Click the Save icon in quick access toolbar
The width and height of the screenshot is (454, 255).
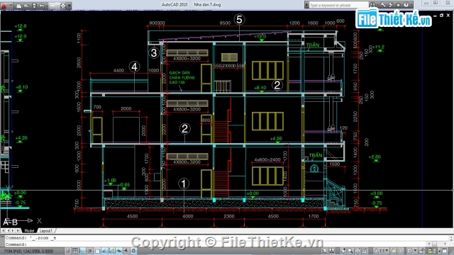coord(34,6)
